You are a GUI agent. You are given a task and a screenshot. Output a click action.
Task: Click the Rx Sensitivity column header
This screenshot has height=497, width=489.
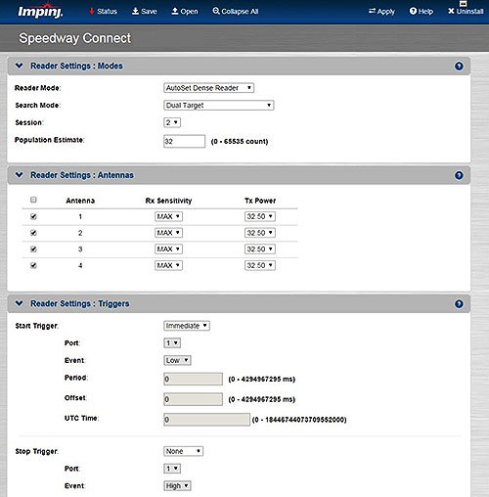(x=168, y=201)
